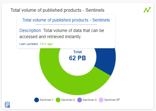This screenshot has width=156, height=111.
Task: Hide the Sentinel-2 series via its label
Action: coord(68,100)
